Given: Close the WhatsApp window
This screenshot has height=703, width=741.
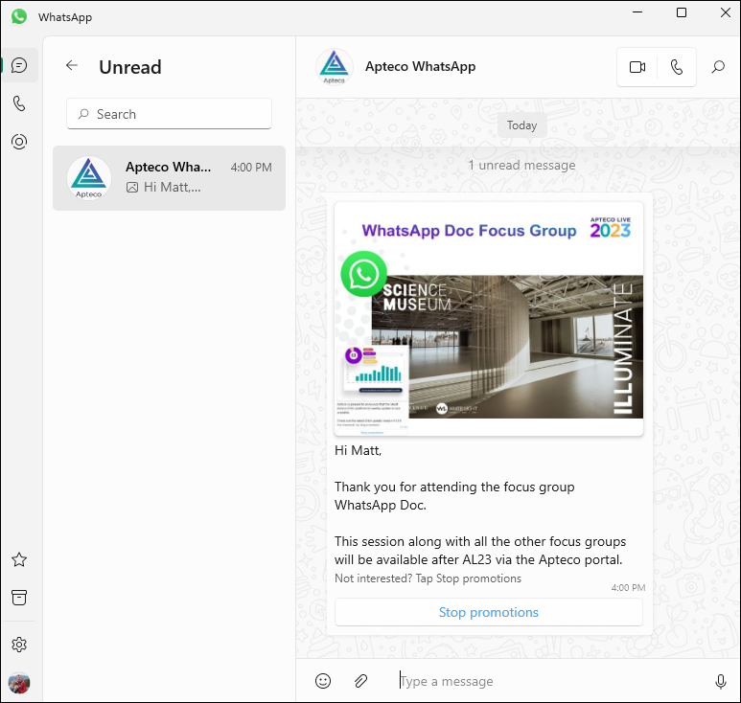Looking at the screenshot, I should tap(725, 12).
